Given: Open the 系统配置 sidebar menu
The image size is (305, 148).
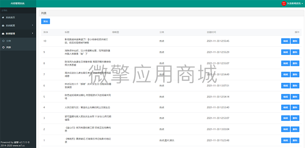Looking at the screenshot, I should 18,26.
